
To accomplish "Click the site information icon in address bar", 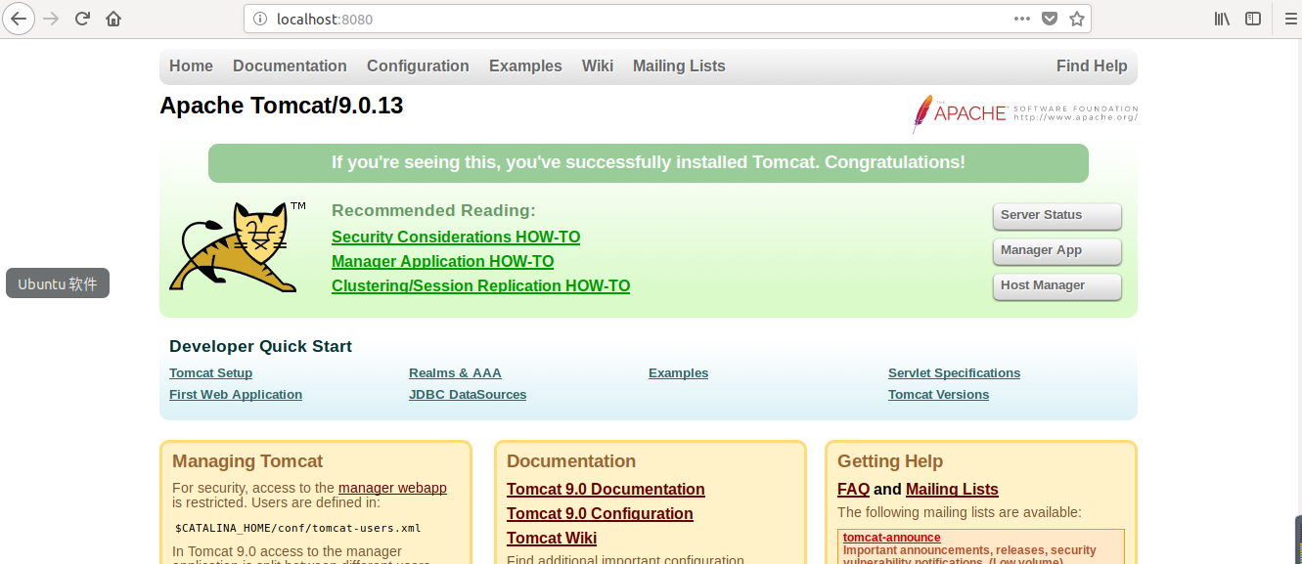I will tap(260, 19).
